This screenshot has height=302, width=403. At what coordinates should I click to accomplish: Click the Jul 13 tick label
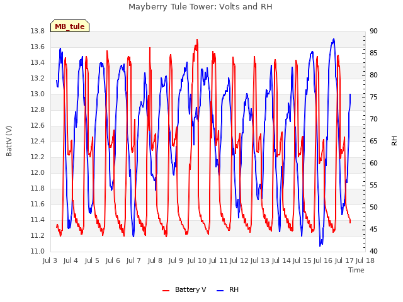(x=259, y=260)
